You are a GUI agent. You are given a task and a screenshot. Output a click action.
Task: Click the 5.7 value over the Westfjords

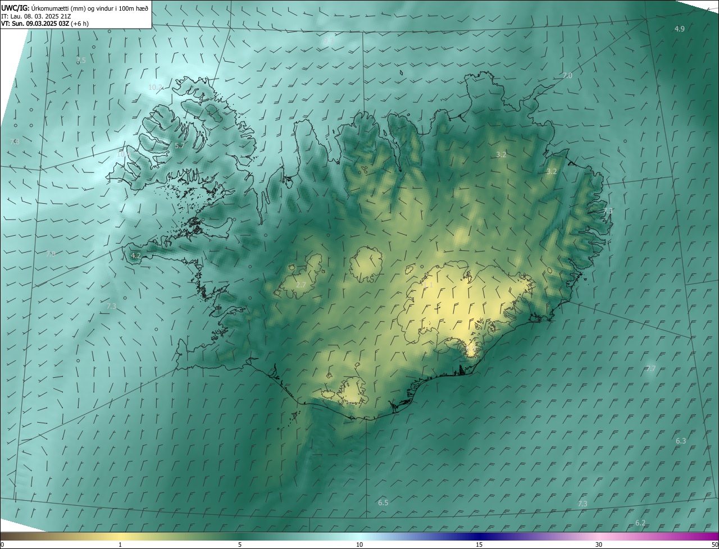(180, 145)
